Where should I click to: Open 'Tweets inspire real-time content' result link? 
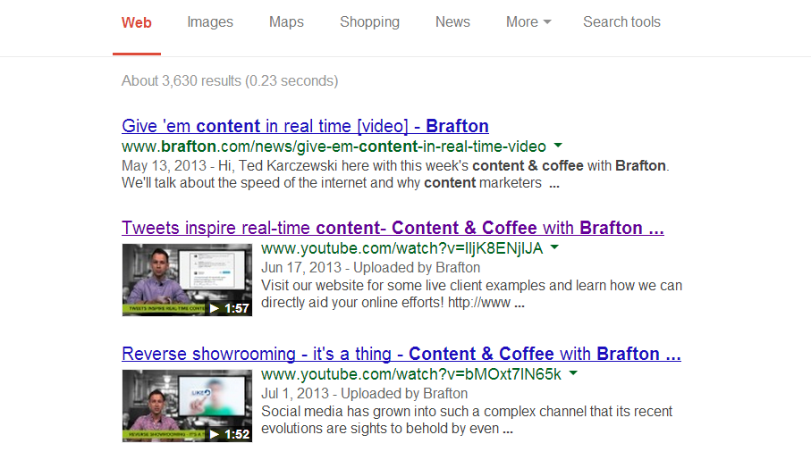pyautogui.click(x=393, y=228)
